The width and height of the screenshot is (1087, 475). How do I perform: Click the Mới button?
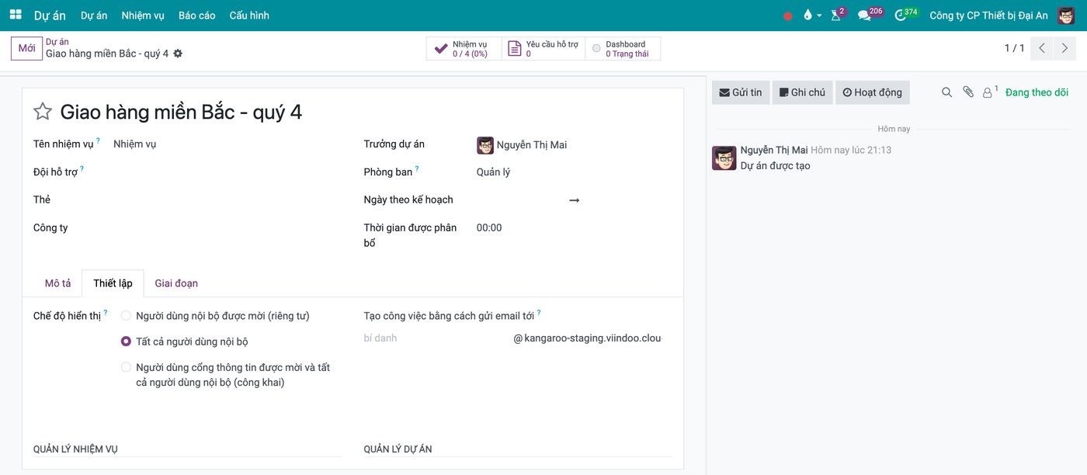point(26,48)
